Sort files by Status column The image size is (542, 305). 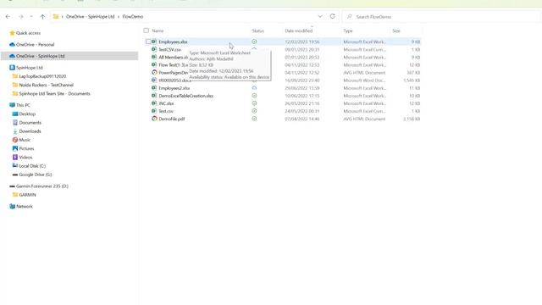click(x=257, y=30)
